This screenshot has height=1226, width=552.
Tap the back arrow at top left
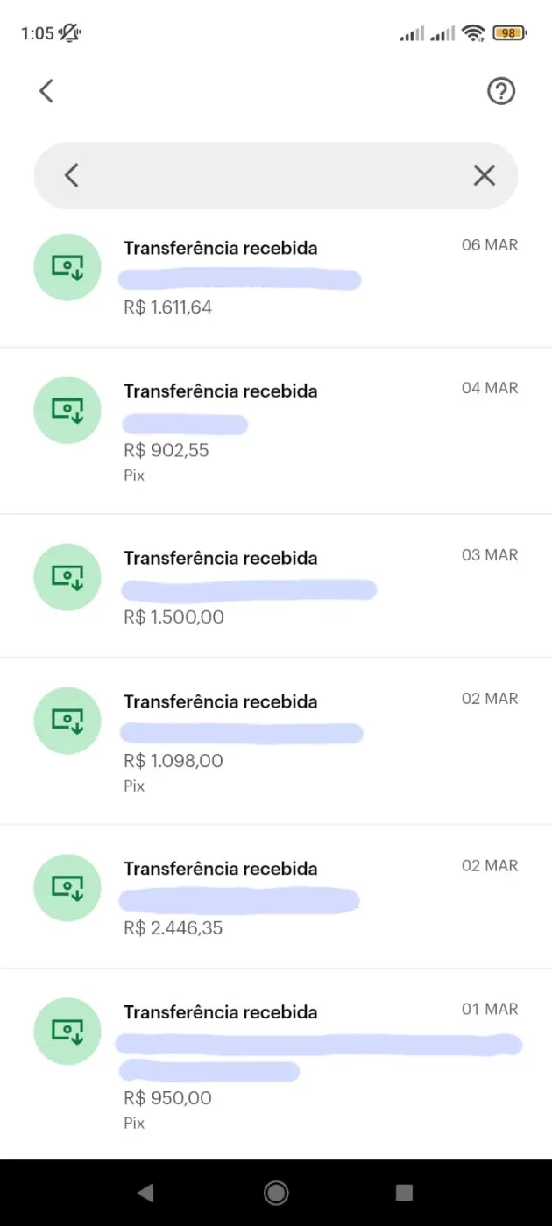[46, 90]
